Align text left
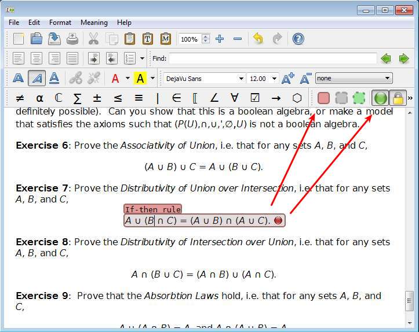The height and width of the screenshot is (332, 419). 19,58
